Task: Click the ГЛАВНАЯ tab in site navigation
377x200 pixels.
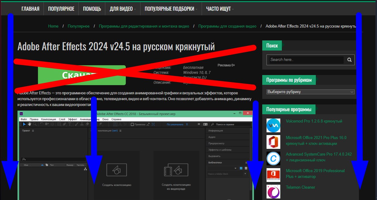Action: pyautogui.click(x=30, y=9)
